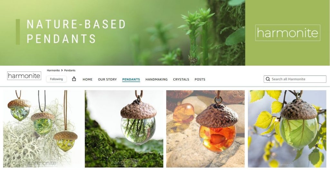Open the amber orange acorn pendant image
The width and height of the screenshot is (330, 170).
coord(205,129)
